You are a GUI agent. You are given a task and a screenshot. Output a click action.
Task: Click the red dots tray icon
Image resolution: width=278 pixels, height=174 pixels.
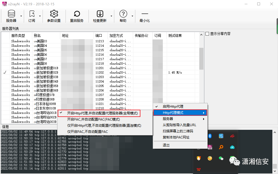(x=232, y=136)
